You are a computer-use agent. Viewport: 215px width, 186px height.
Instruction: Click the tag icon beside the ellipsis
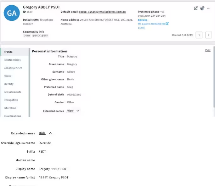point(202,8)
